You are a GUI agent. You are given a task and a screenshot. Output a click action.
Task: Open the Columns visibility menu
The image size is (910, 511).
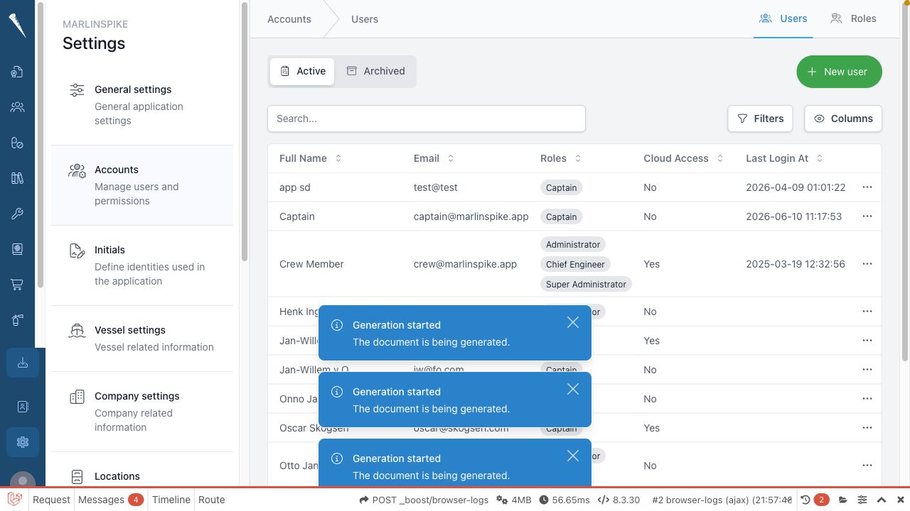click(843, 119)
